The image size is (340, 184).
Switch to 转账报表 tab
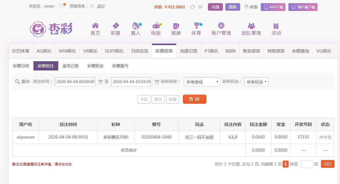[276, 51]
